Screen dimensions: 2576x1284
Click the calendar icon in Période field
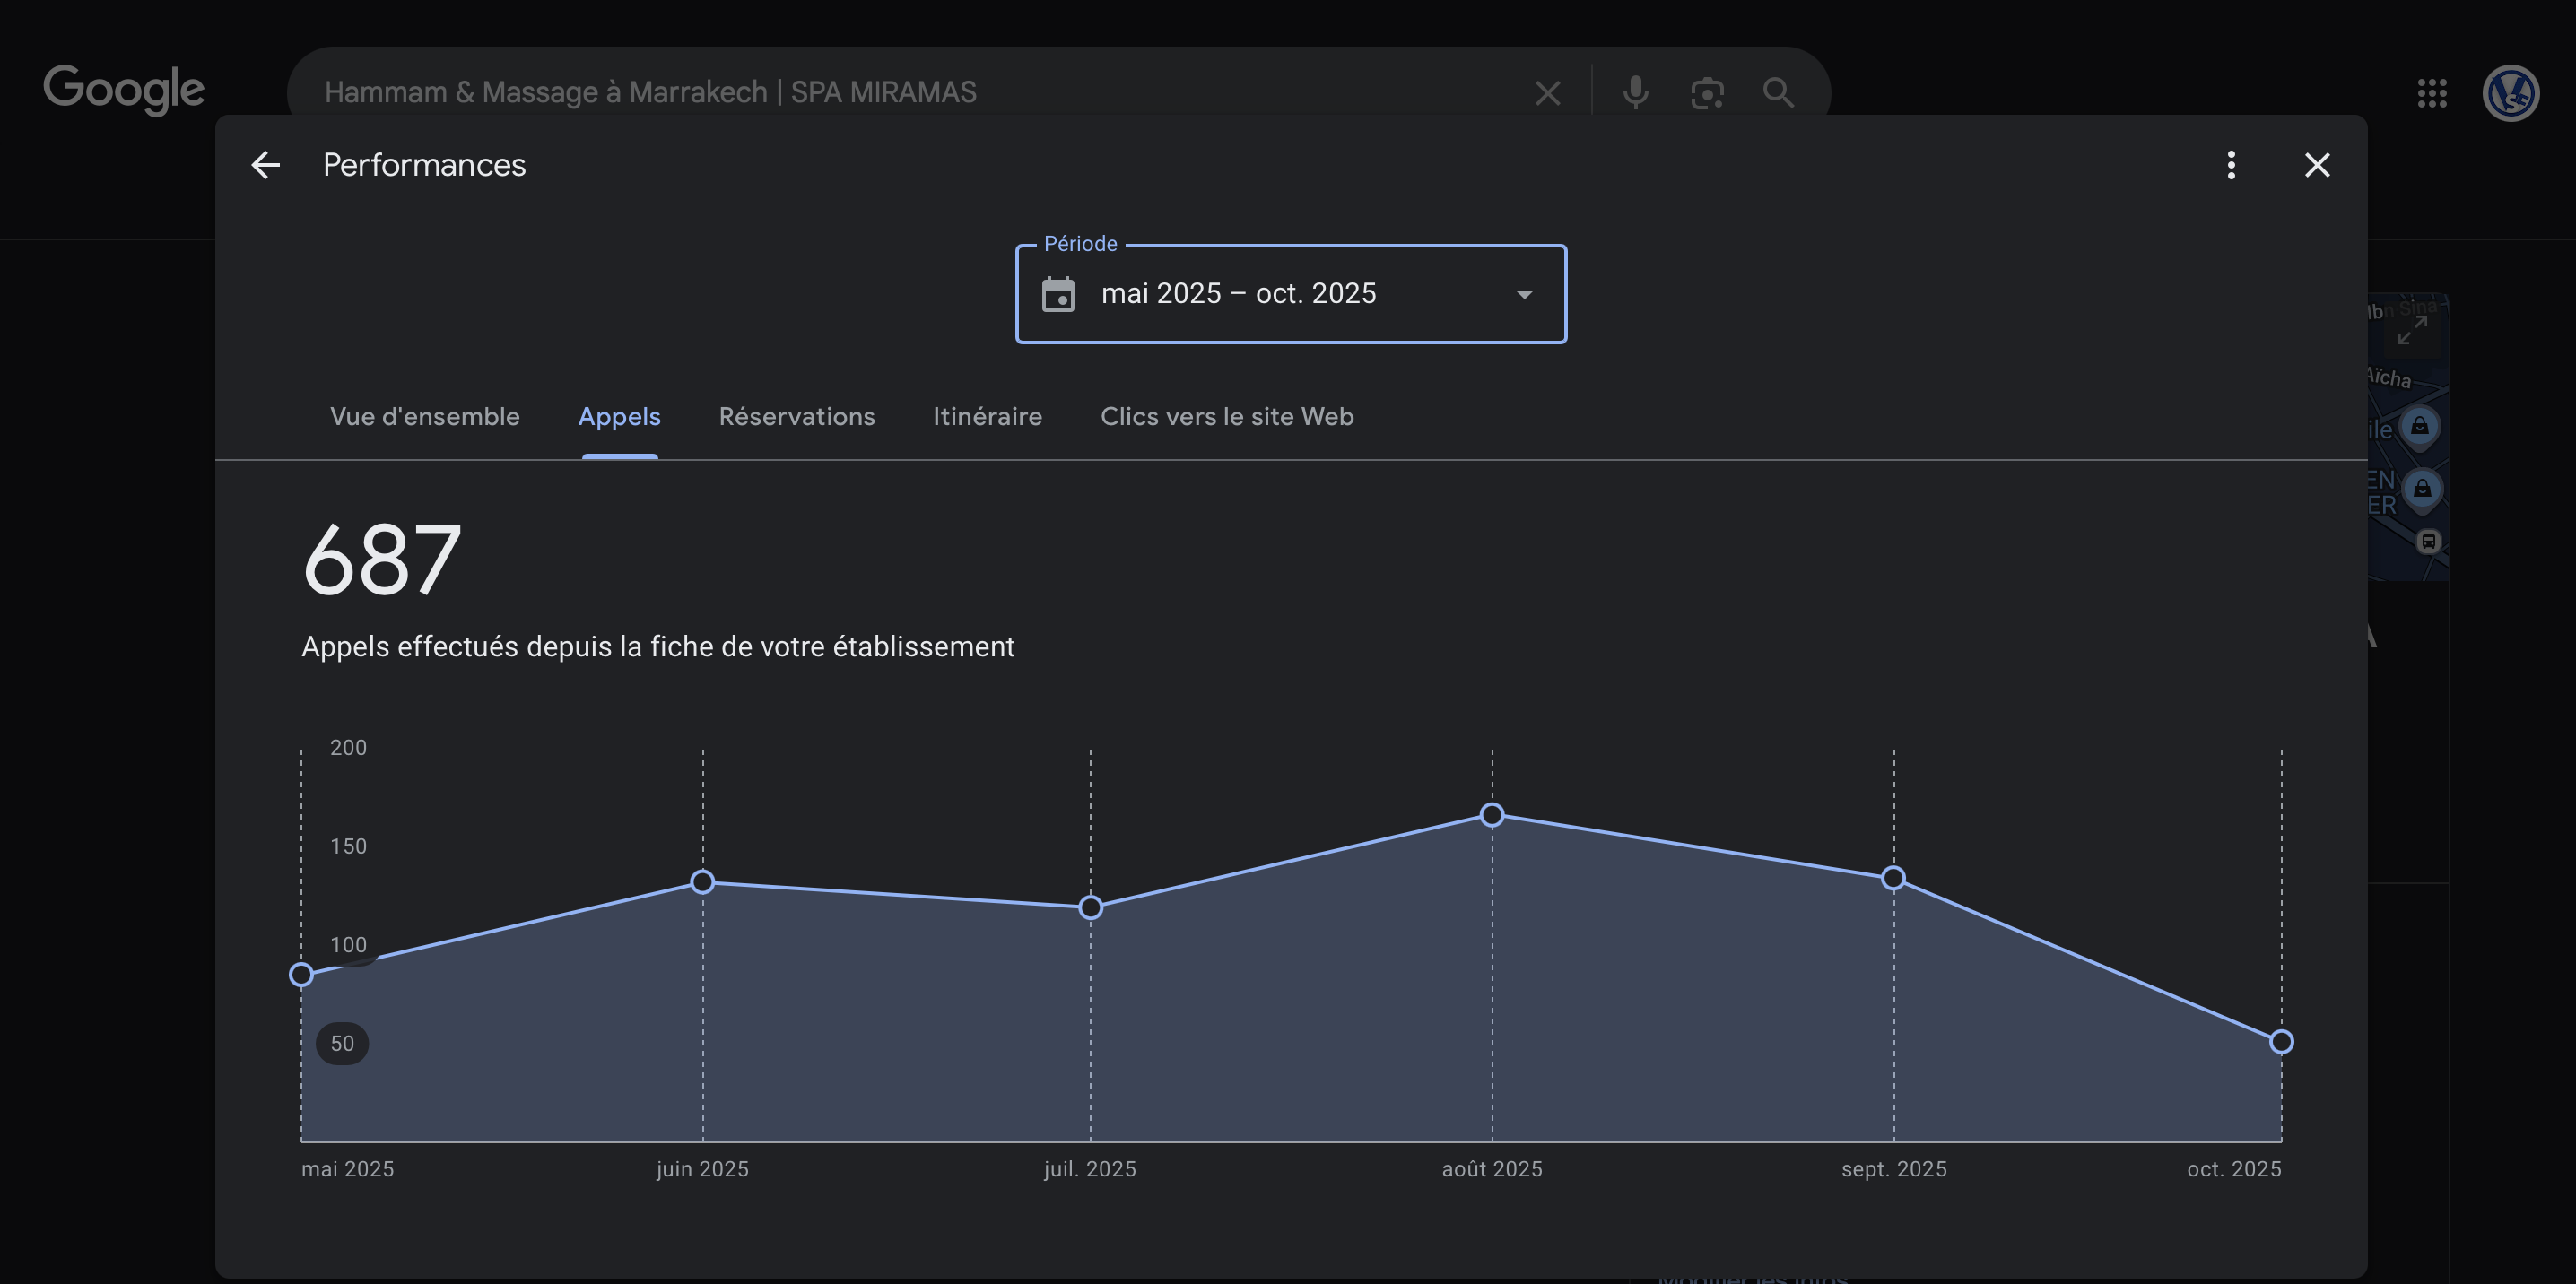(x=1058, y=294)
